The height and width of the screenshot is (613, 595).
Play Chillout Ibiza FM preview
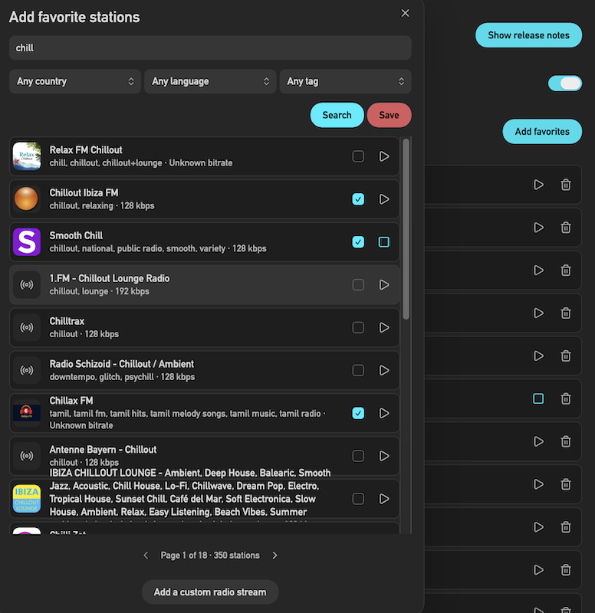(383, 199)
